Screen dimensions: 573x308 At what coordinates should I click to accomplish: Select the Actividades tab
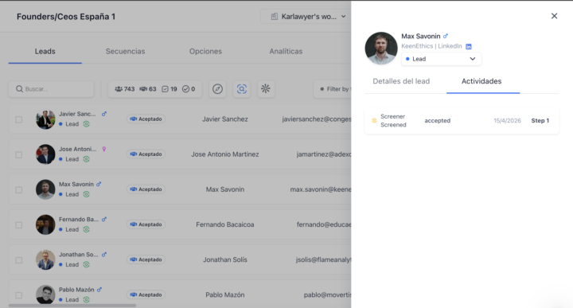pyautogui.click(x=481, y=81)
